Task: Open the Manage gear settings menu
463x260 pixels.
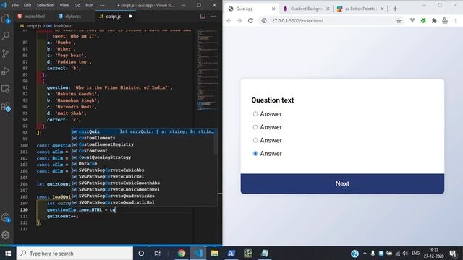Action: click(x=6, y=235)
